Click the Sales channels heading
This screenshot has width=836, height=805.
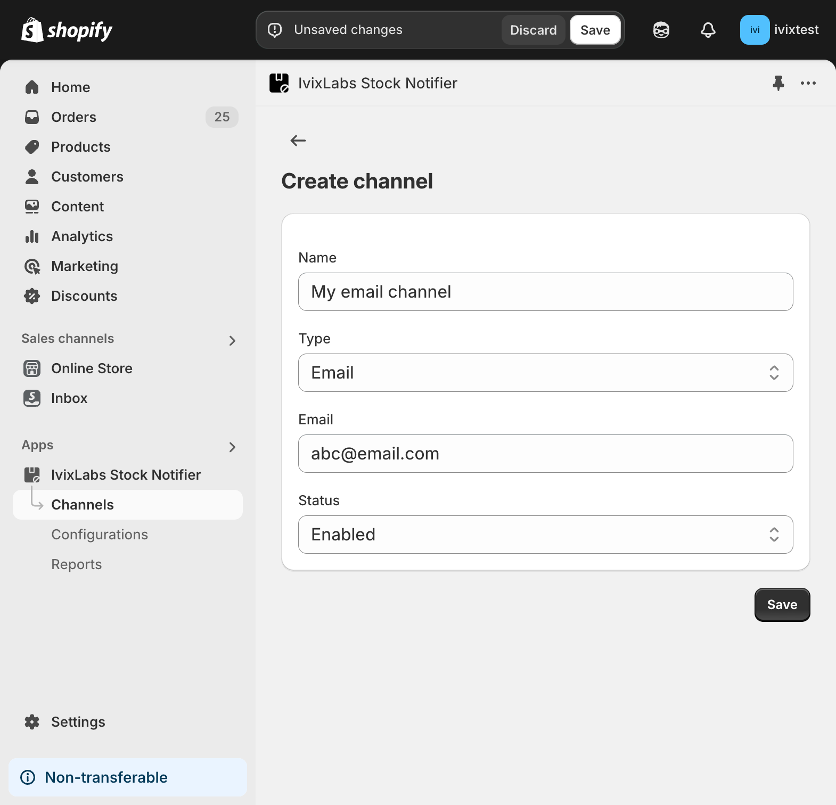68,339
